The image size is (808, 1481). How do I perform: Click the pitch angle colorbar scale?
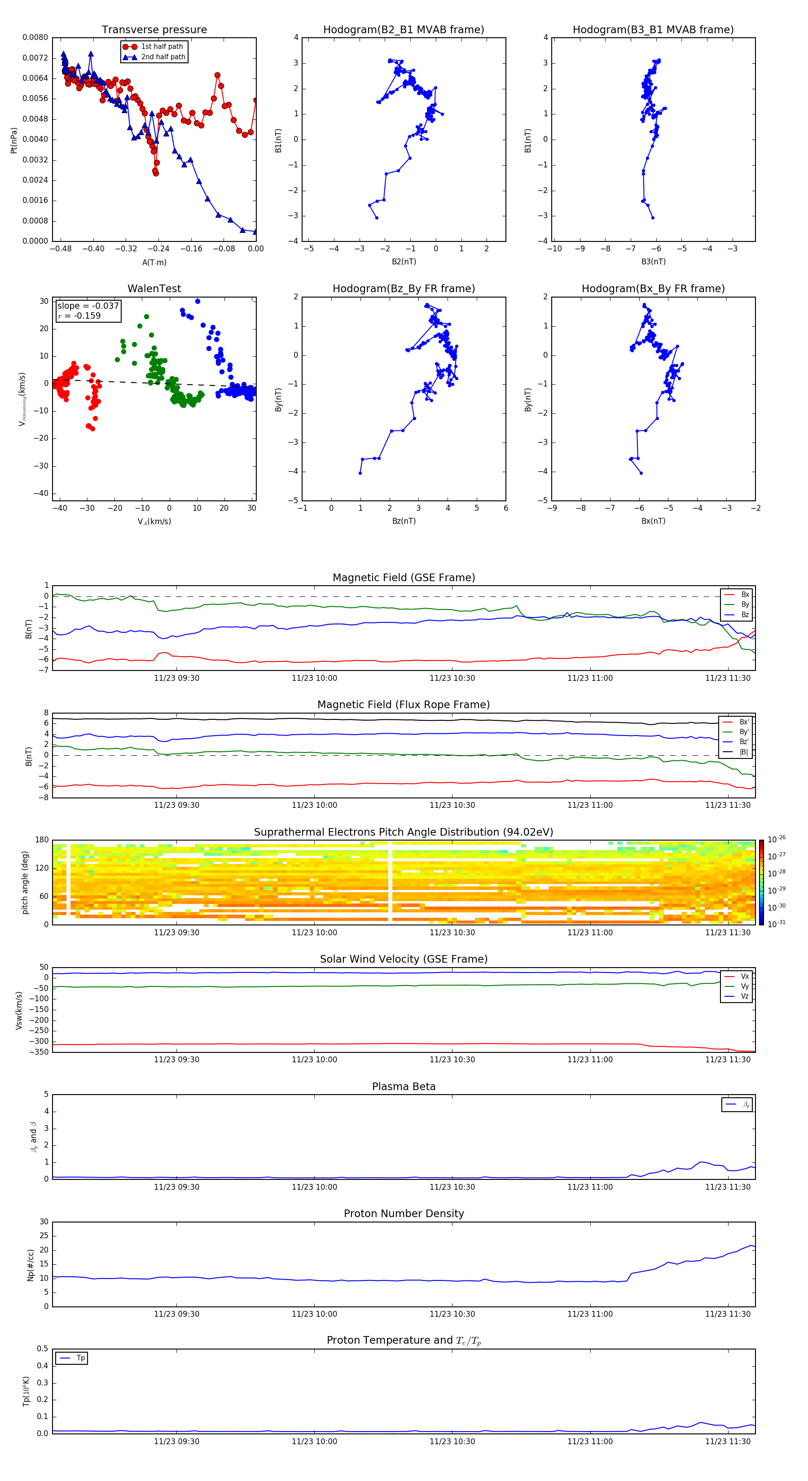[x=761, y=882]
